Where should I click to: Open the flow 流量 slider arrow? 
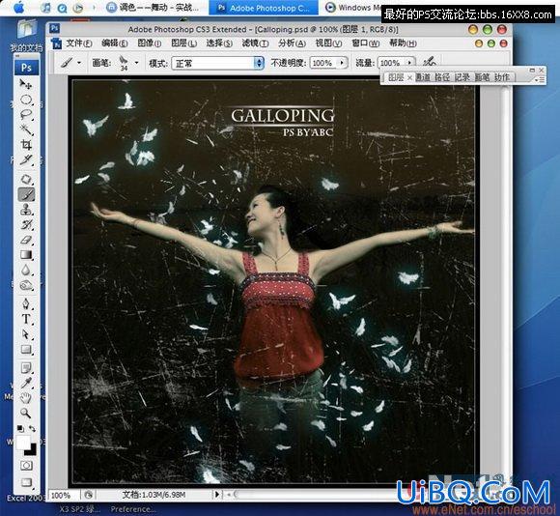pyautogui.click(x=409, y=63)
